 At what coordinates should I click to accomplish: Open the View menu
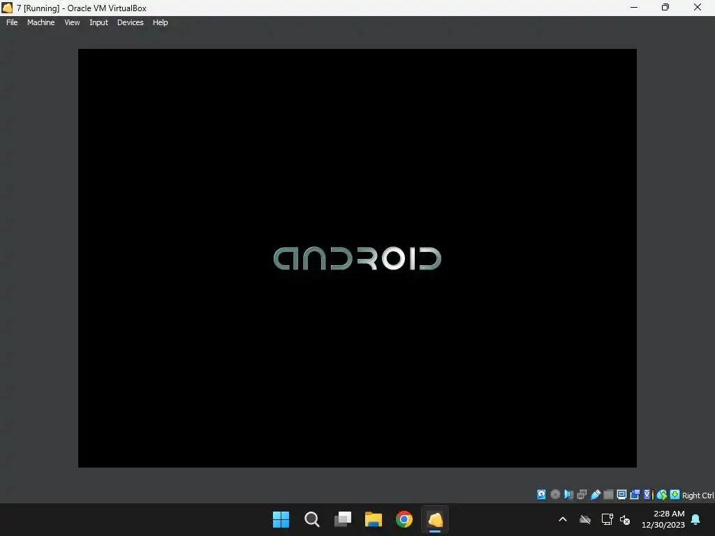[x=72, y=22]
